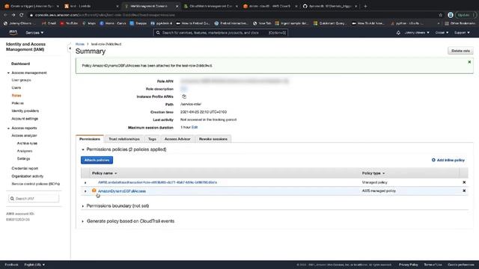Open the AWSLambdaBasicExecutionRole policy link
Viewport: 479px width, 269px height.
click(x=157, y=182)
